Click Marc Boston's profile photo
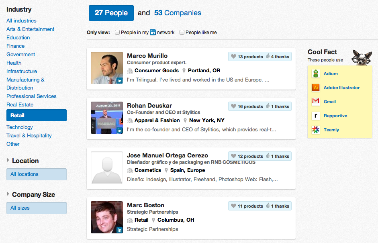Screen dimensions: 378x243 pos(107,217)
